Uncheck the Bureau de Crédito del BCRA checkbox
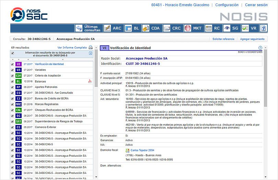The height and width of the screenshot is (180, 278). tap(12, 99)
